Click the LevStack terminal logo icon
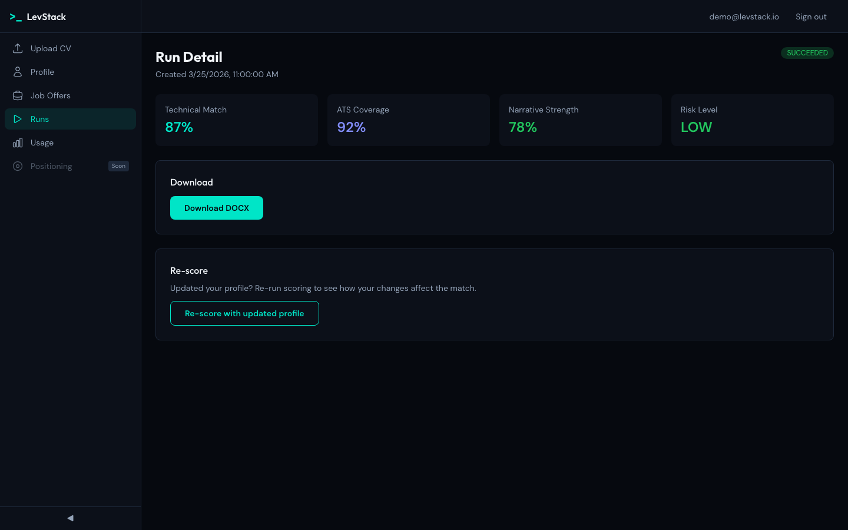 coord(15,16)
